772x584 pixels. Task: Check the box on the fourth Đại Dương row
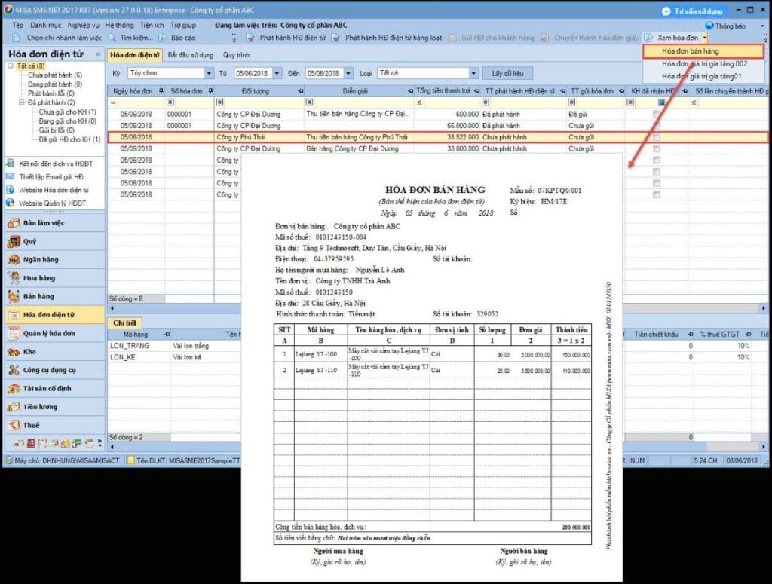pyautogui.click(x=657, y=148)
